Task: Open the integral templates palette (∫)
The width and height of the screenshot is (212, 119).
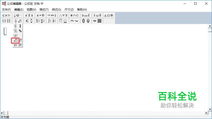Action: (x=52, y=21)
